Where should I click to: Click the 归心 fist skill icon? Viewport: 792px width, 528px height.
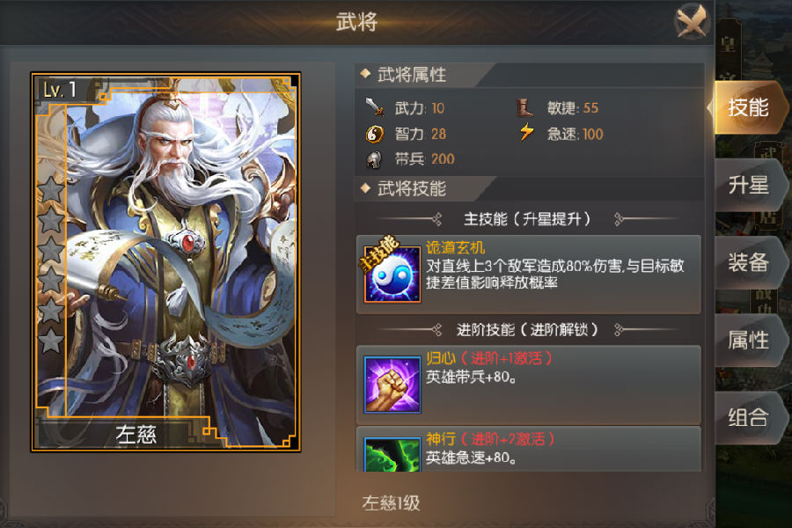392,385
